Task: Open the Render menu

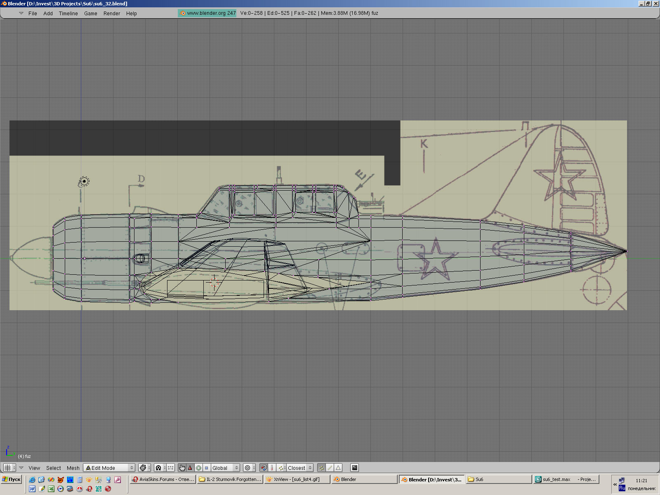Action: click(112, 14)
